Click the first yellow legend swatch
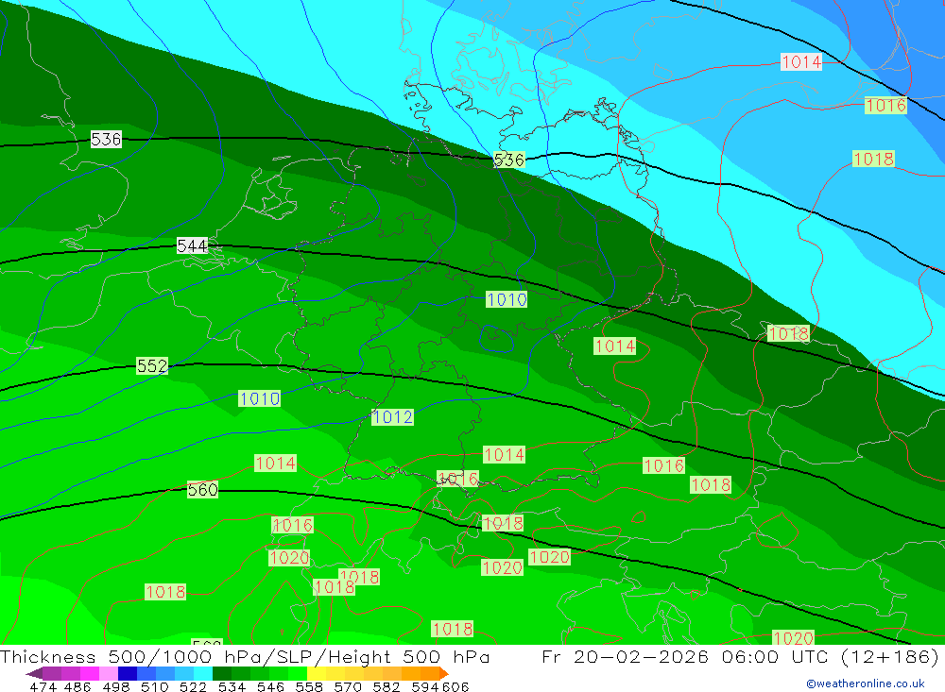This screenshot has height=692, width=945. point(316,673)
